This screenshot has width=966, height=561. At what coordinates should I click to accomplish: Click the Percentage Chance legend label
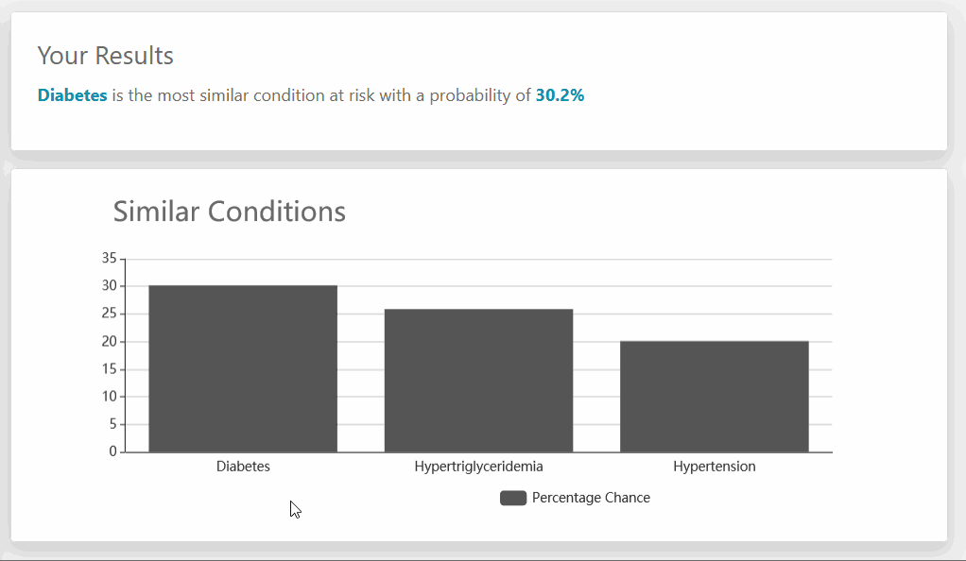pos(591,498)
